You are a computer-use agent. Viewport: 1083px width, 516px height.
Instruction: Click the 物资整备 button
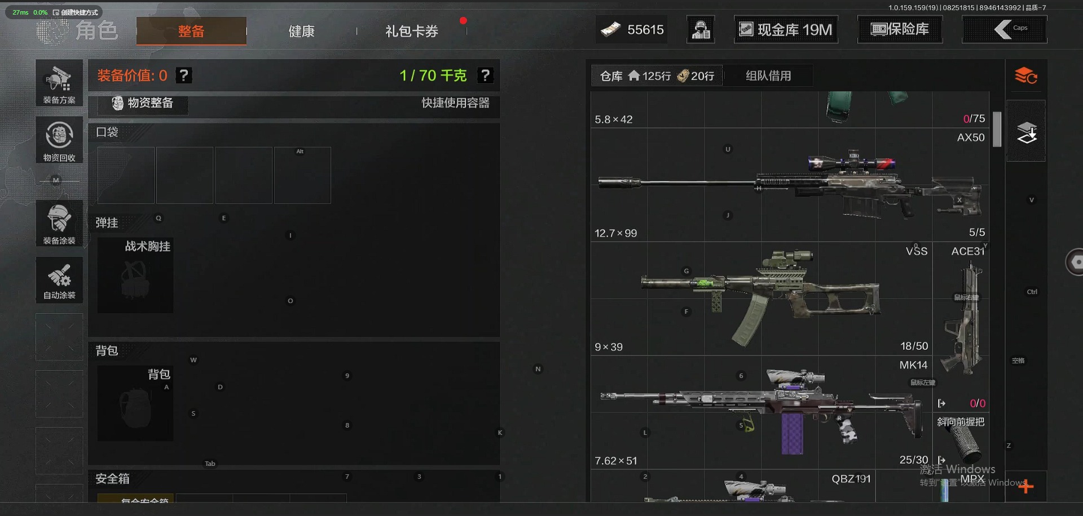(x=143, y=103)
